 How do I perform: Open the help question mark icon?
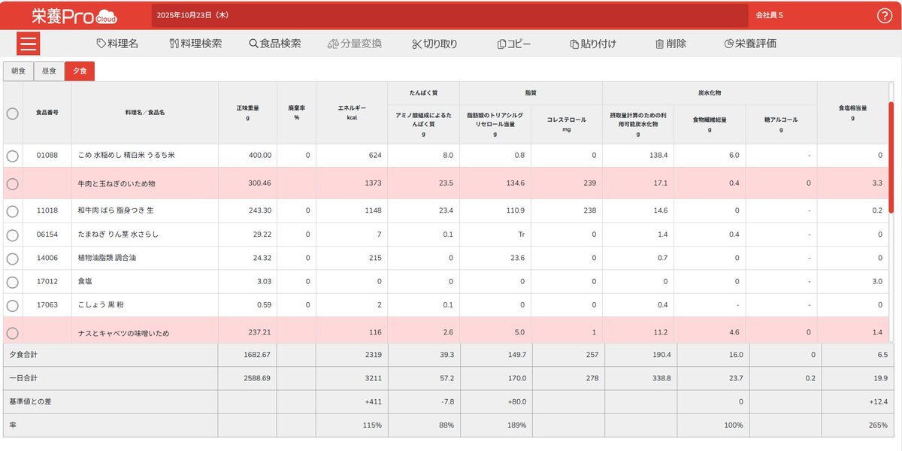885,16
